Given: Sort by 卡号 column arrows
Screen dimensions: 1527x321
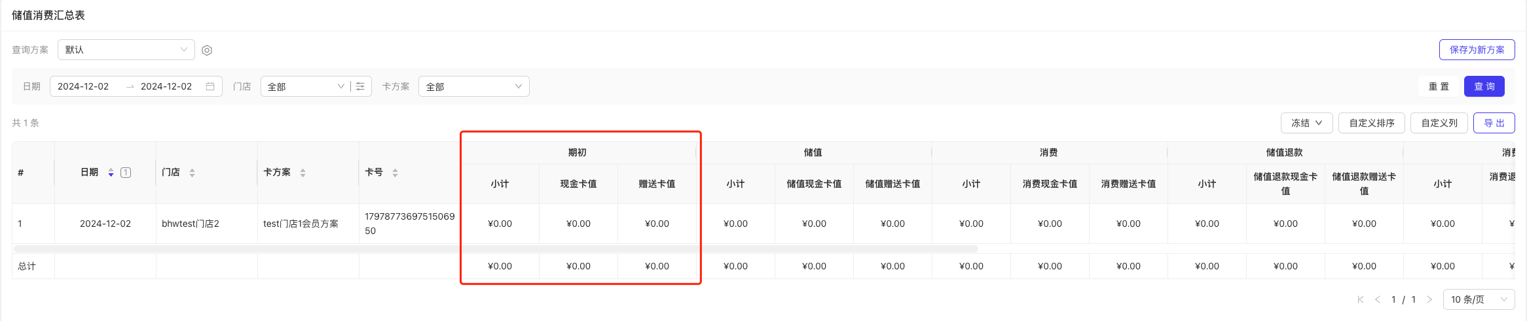Looking at the screenshot, I should tap(395, 173).
